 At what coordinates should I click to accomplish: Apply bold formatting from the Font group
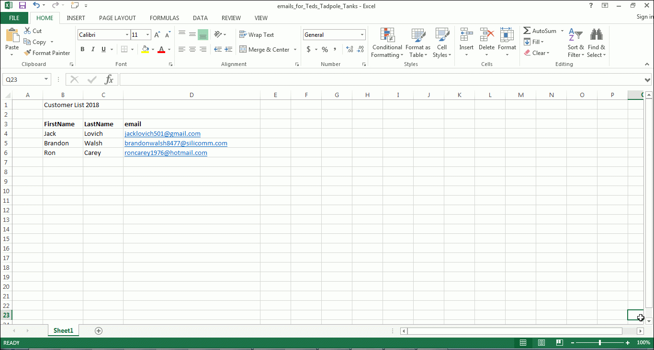point(82,49)
